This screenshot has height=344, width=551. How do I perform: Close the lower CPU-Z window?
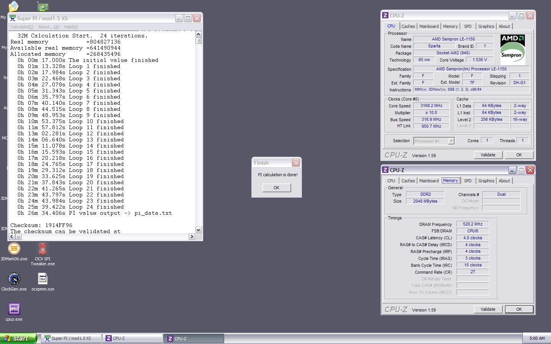[530, 170]
